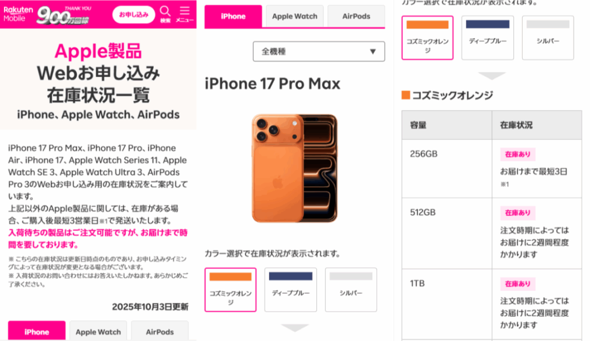
Task: Click the お申し込み apply button
Action: coord(134,14)
